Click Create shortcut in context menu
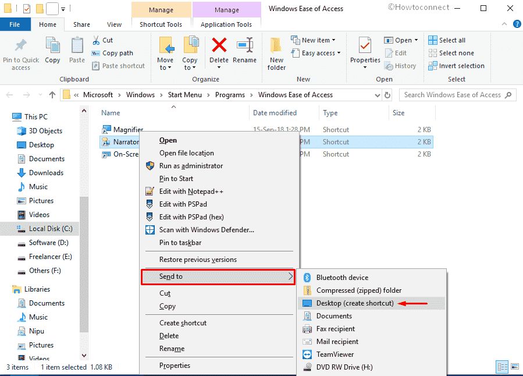The image size is (523, 376). [219, 323]
